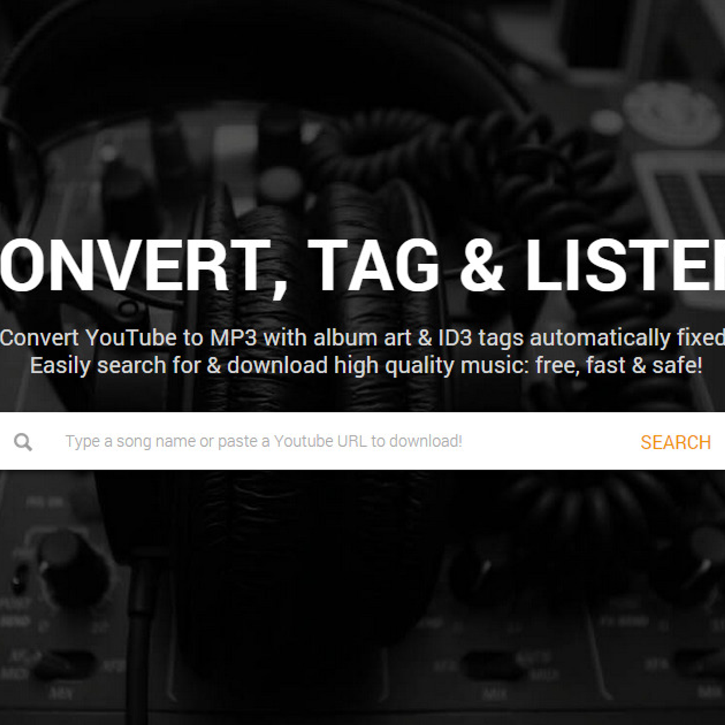The image size is (725, 725).
Task: Click the 'CONVERT' word in the headline
Action: point(135,266)
